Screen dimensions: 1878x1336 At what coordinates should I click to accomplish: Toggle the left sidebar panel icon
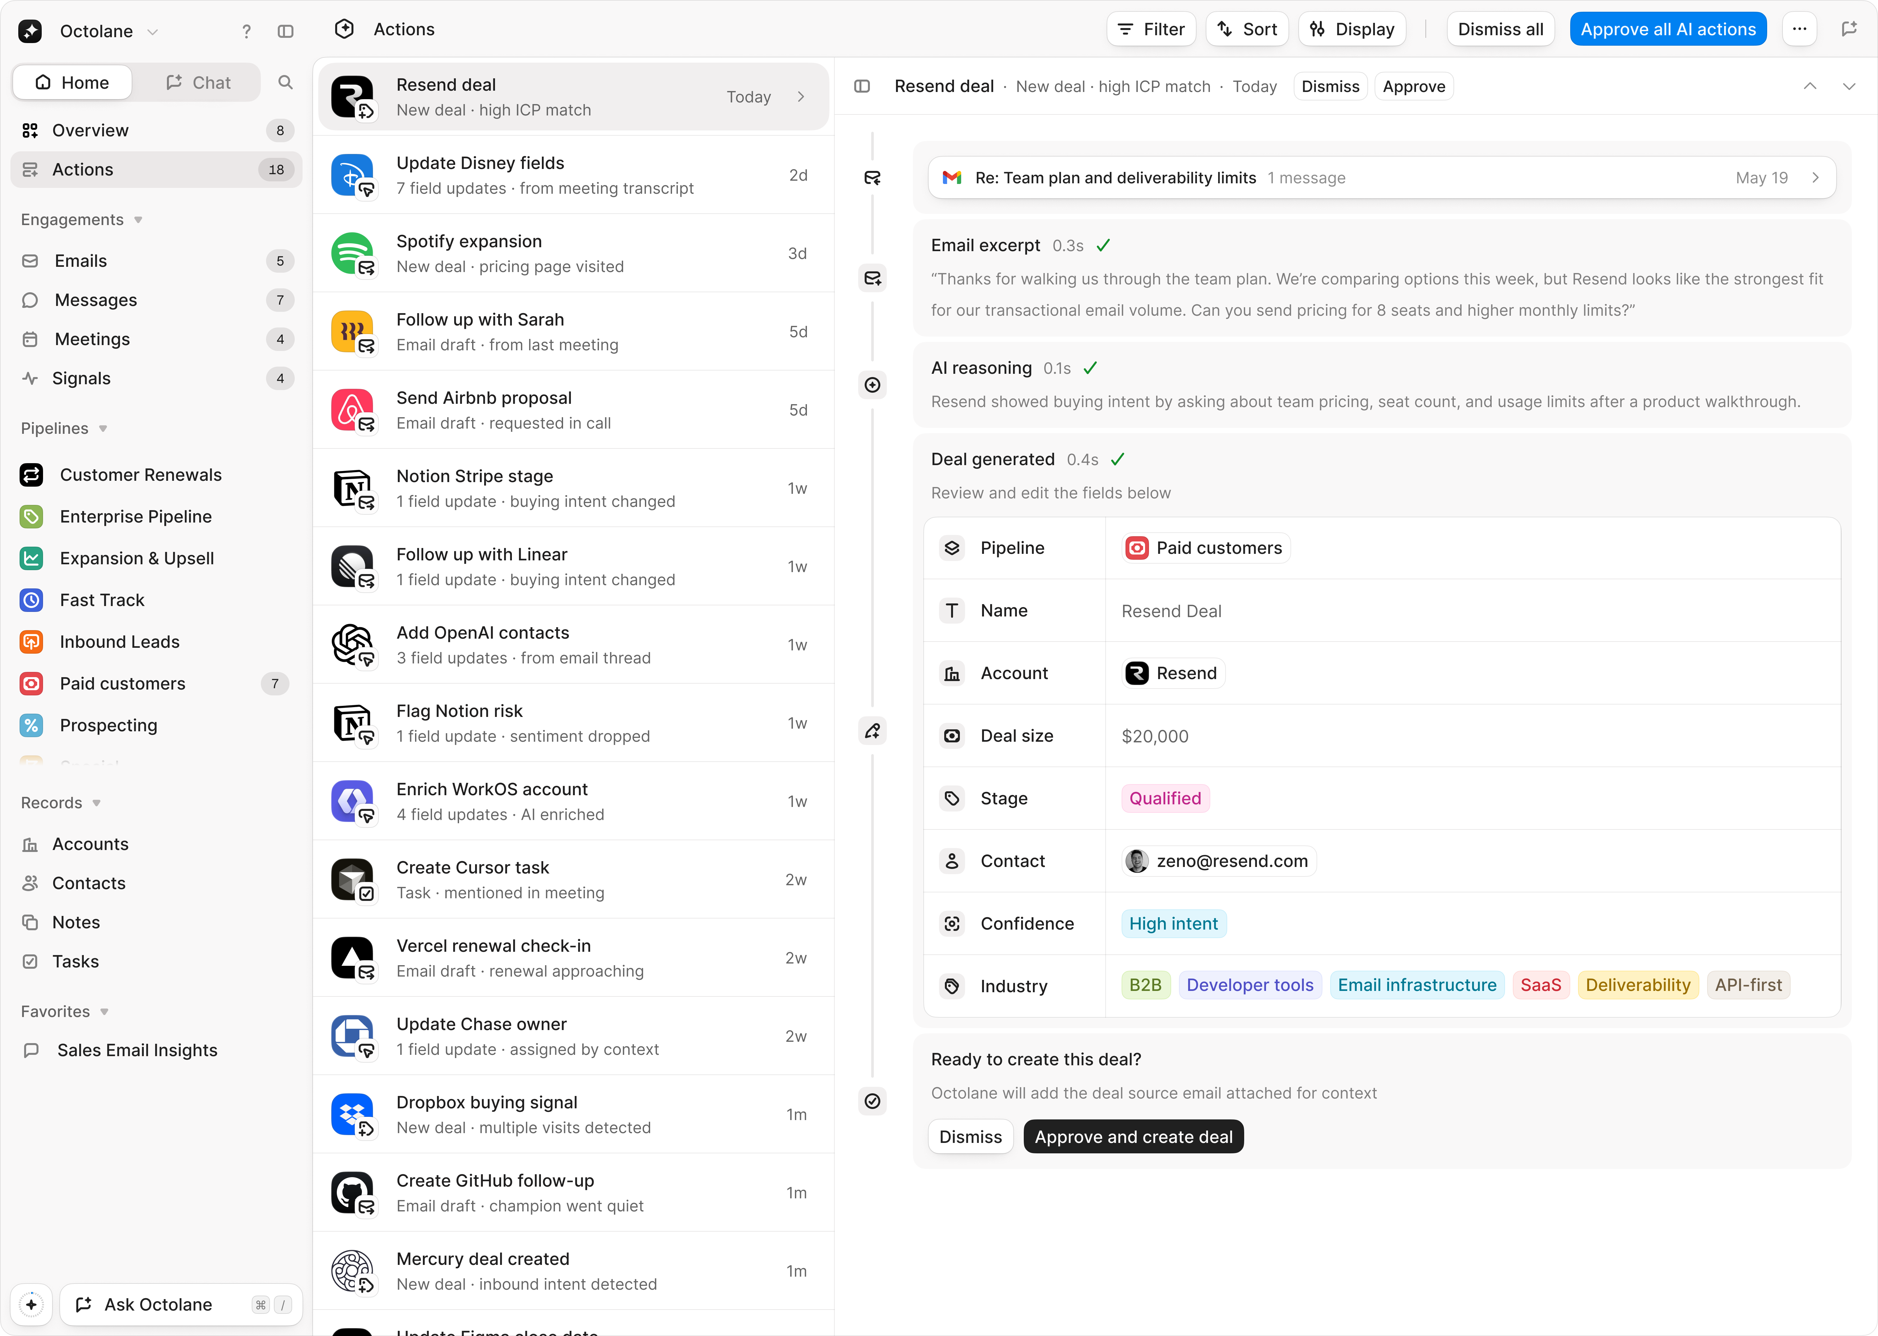285,31
